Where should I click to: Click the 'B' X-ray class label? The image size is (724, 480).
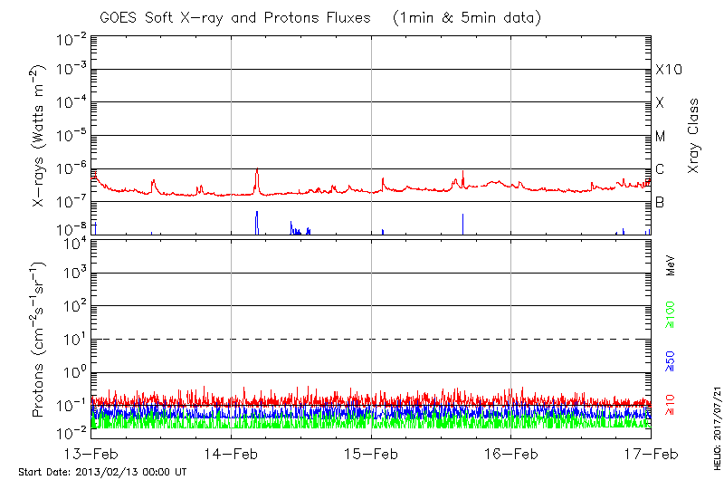pyautogui.click(x=660, y=203)
